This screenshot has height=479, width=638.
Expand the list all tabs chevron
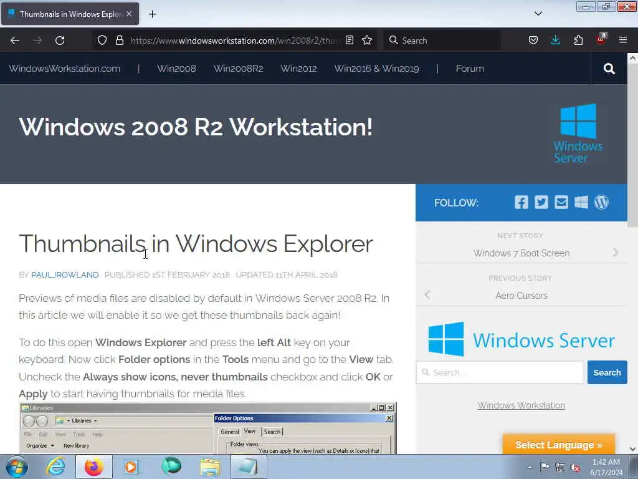click(x=538, y=14)
